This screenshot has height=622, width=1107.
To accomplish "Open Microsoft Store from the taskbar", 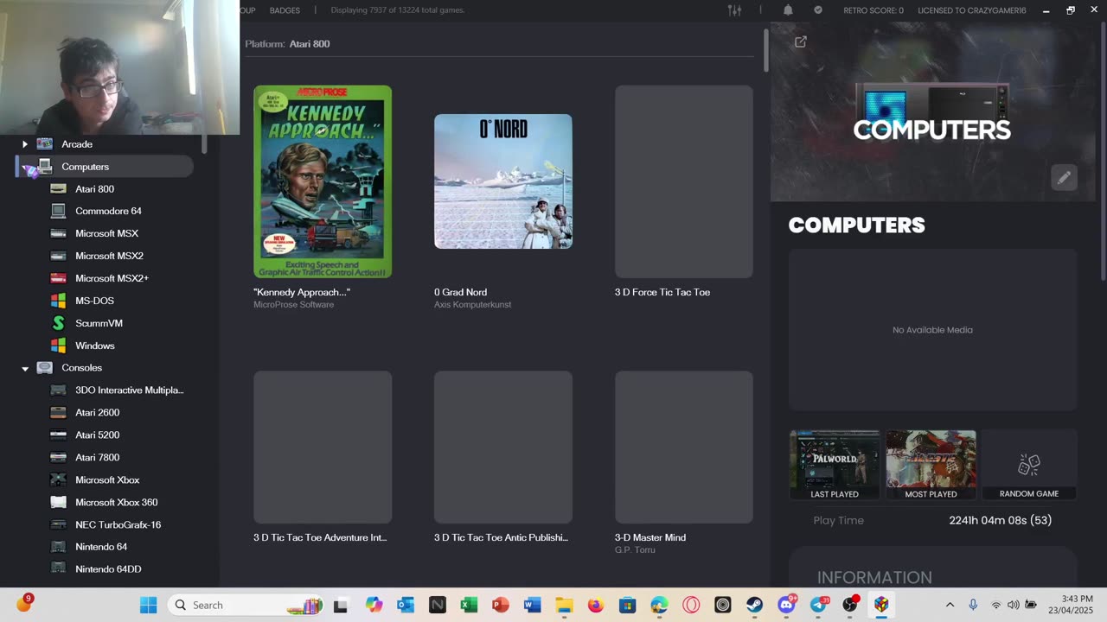I will (627, 605).
